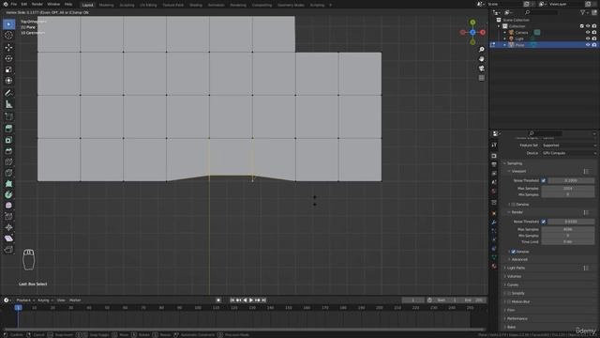600x338 pixels.
Task: Switch to the Shading workspace tab
Action: [196, 6]
